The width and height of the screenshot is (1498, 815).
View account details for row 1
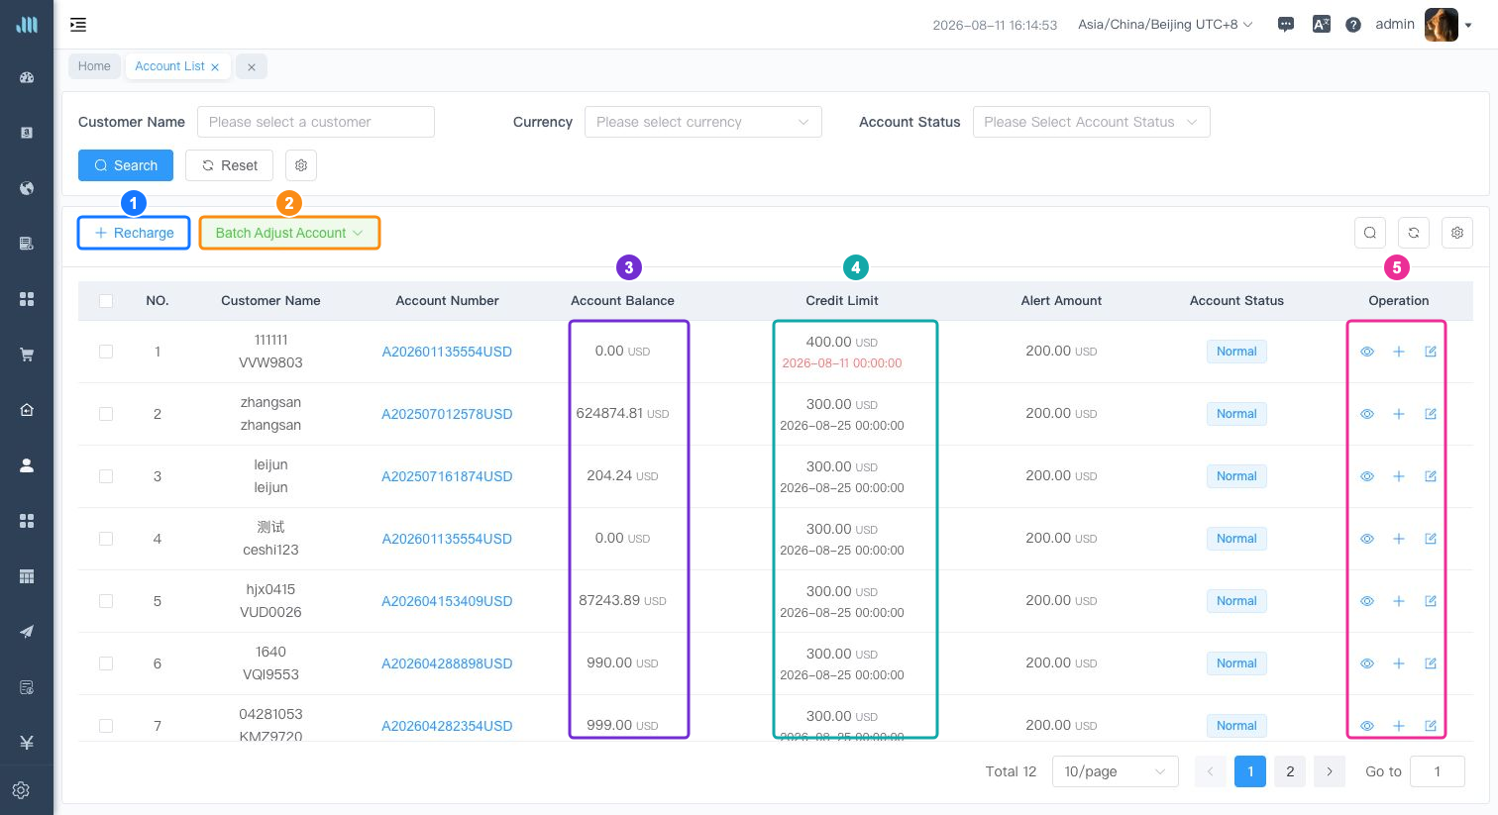[1367, 352]
